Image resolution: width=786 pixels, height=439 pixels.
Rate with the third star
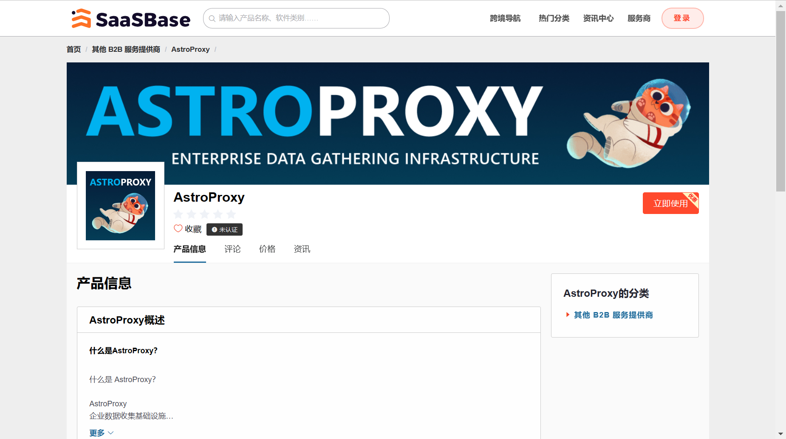pos(205,214)
